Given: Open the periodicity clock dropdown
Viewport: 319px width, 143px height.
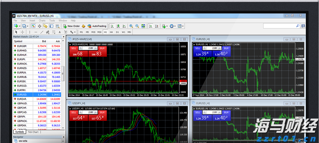Looking at the screenshot, I should point(175,26).
